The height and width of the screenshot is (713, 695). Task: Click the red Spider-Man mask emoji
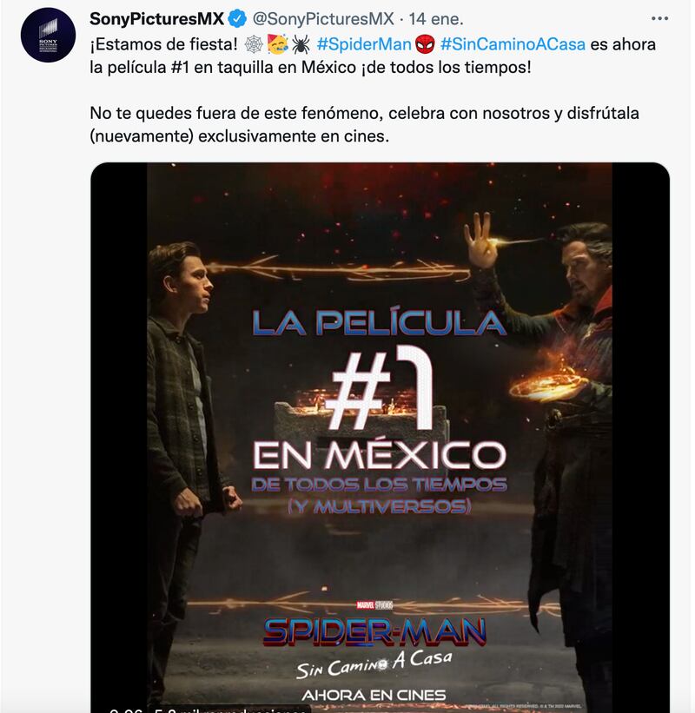pyautogui.click(x=425, y=44)
